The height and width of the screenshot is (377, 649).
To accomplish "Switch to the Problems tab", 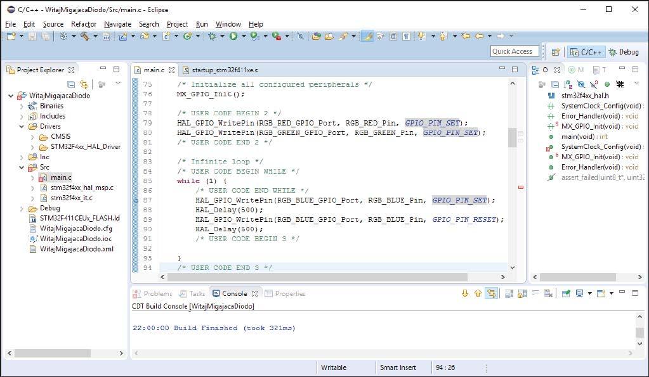I will coord(152,293).
